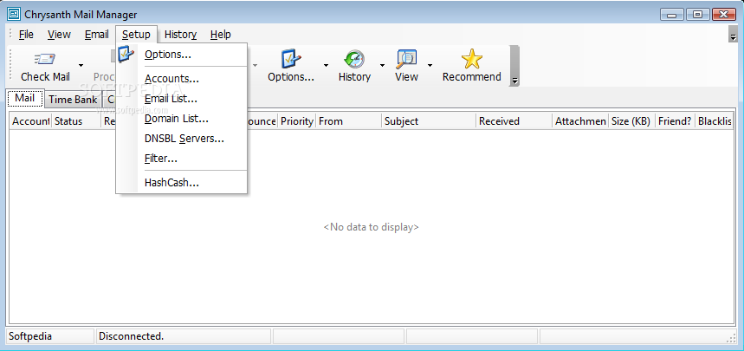The image size is (744, 351).
Task: Expand the View toolbar dropdown arrow
Action: point(430,66)
